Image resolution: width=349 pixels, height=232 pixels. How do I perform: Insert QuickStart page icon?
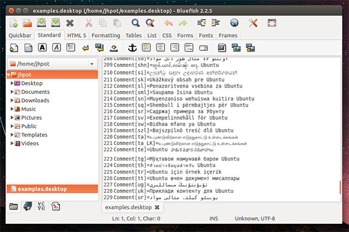pos(14,48)
